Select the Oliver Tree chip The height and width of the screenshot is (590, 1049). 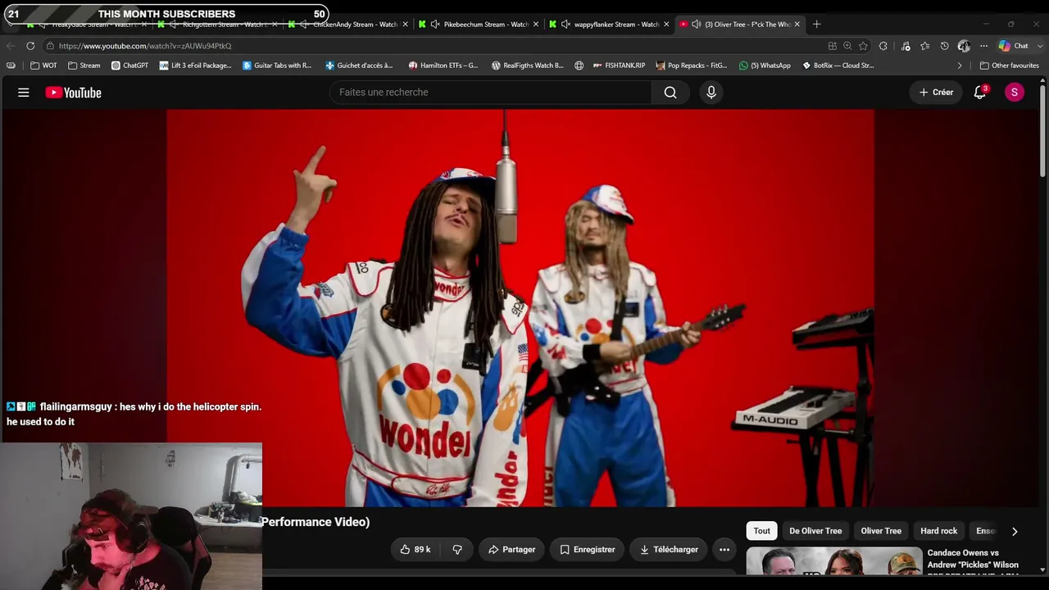pyautogui.click(x=881, y=531)
